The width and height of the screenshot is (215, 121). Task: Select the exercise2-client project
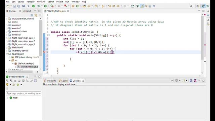tap(19, 32)
